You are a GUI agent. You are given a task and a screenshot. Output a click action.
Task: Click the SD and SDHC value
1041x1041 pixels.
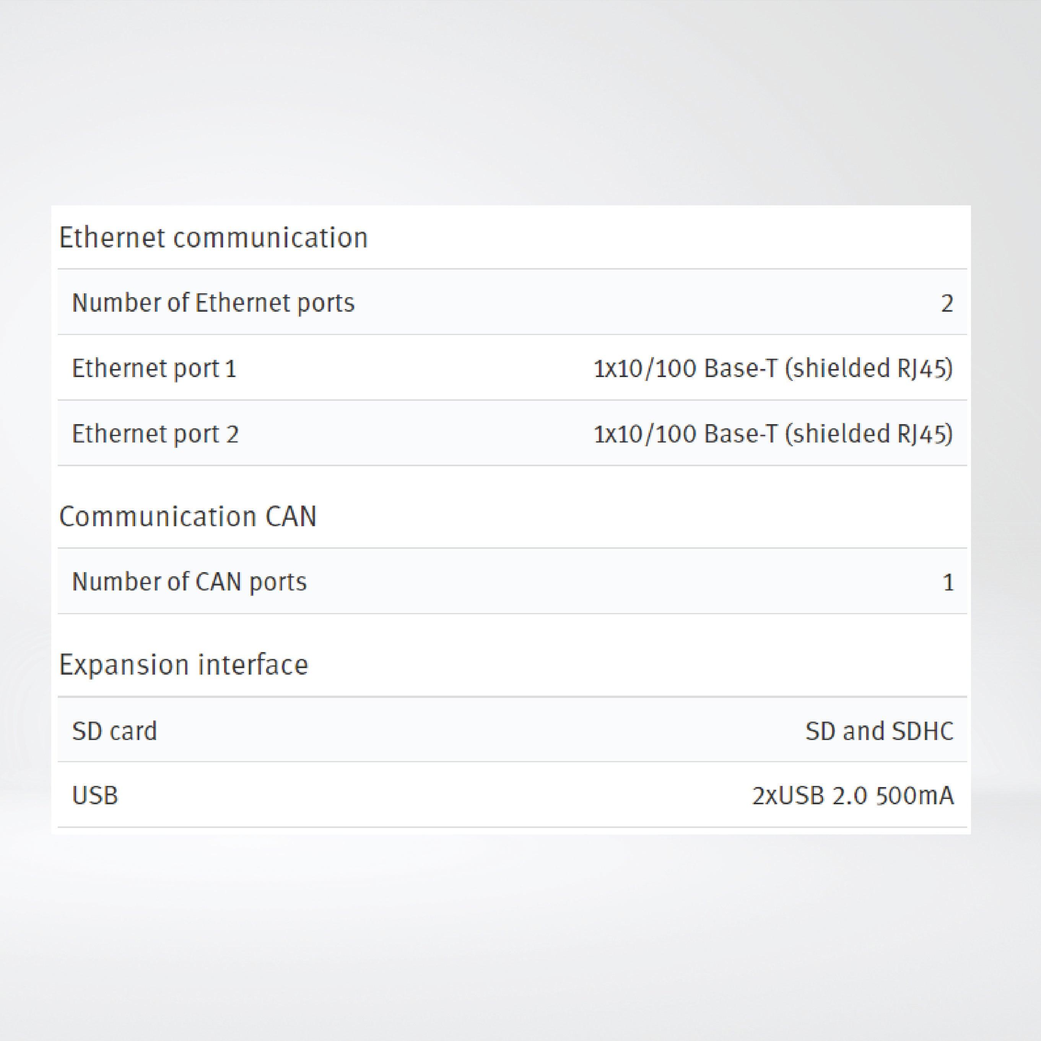tap(879, 731)
